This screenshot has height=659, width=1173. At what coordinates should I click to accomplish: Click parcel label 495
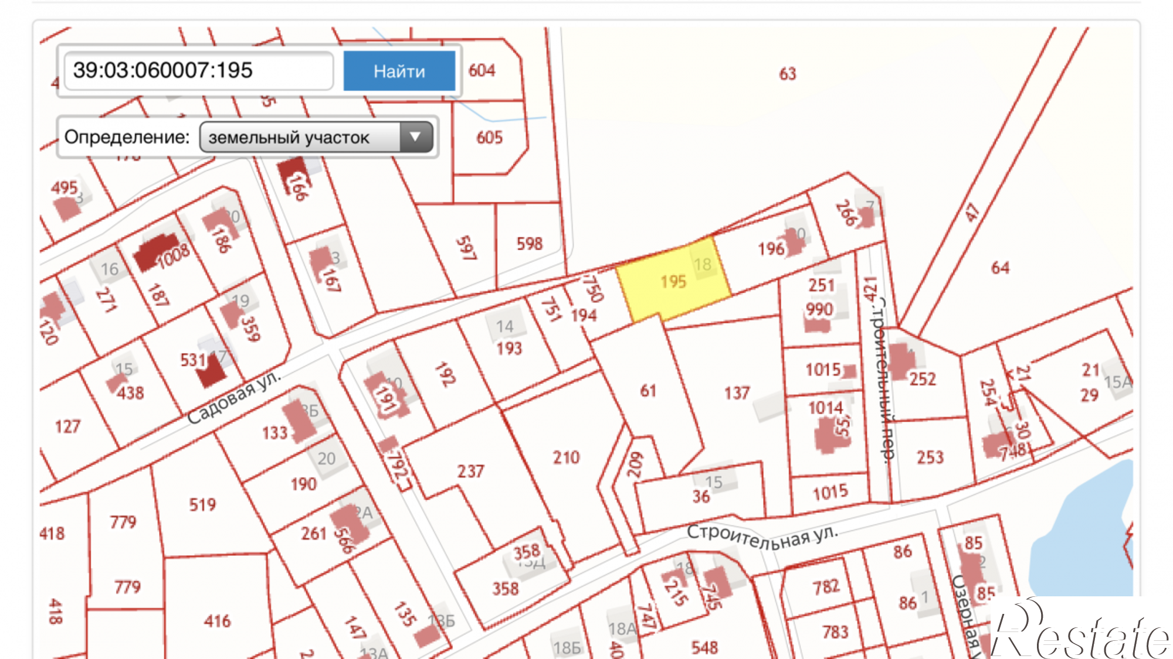(65, 188)
